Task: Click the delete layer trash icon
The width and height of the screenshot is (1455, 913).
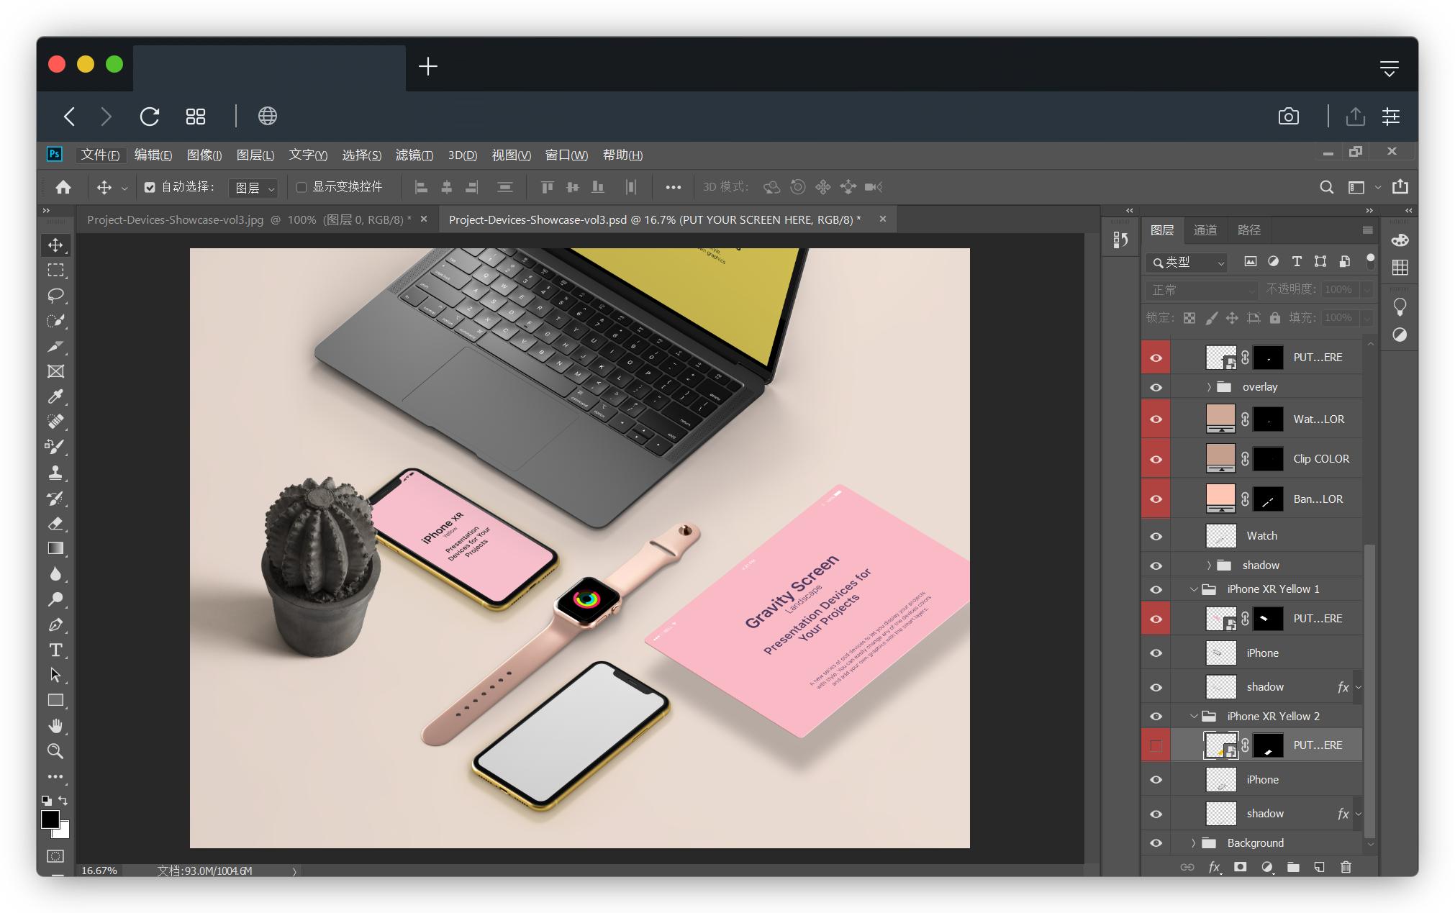Action: [x=1346, y=867]
